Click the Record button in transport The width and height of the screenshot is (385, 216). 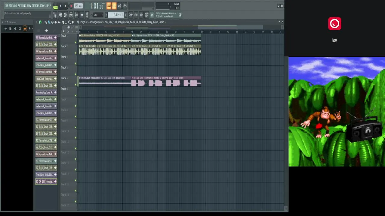pyautogui.click(x=71, y=6)
